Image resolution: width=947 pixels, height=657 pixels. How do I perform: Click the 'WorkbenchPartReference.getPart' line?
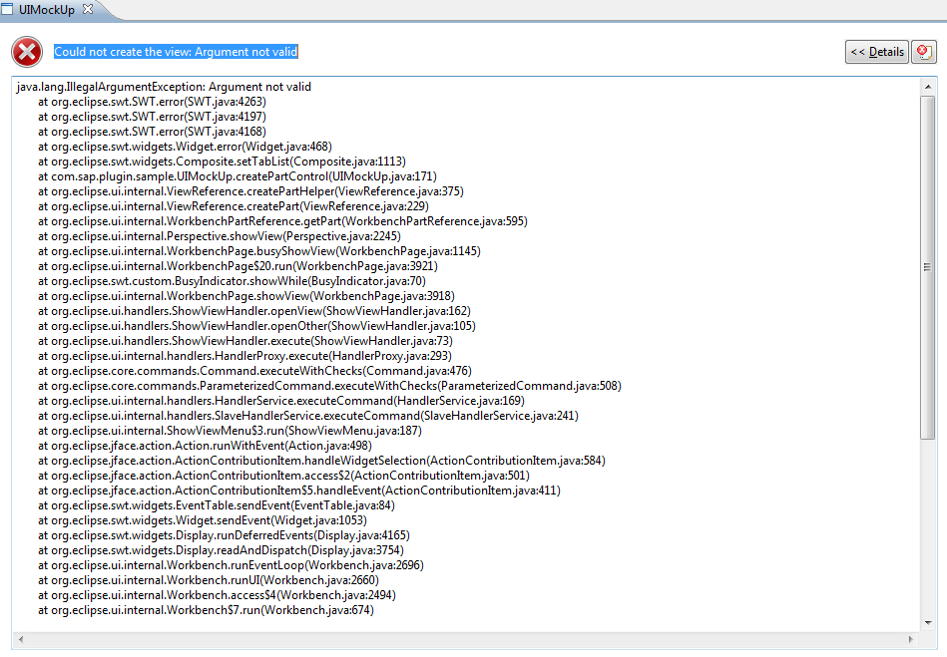tap(282, 221)
